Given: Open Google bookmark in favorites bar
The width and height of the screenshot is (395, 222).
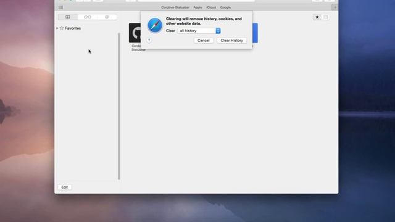Looking at the screenshot, I should tap(225, 7).
